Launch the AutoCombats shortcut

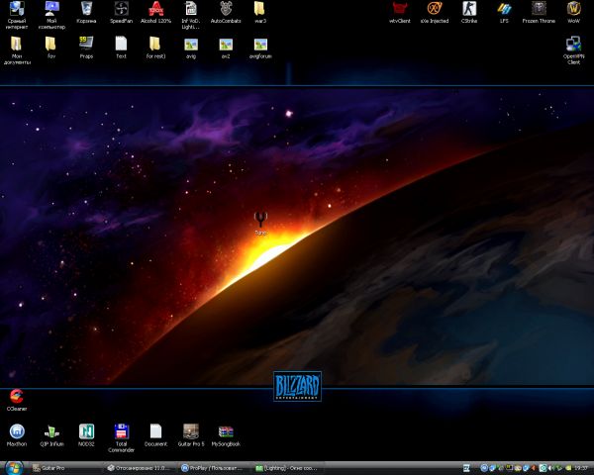226,12
